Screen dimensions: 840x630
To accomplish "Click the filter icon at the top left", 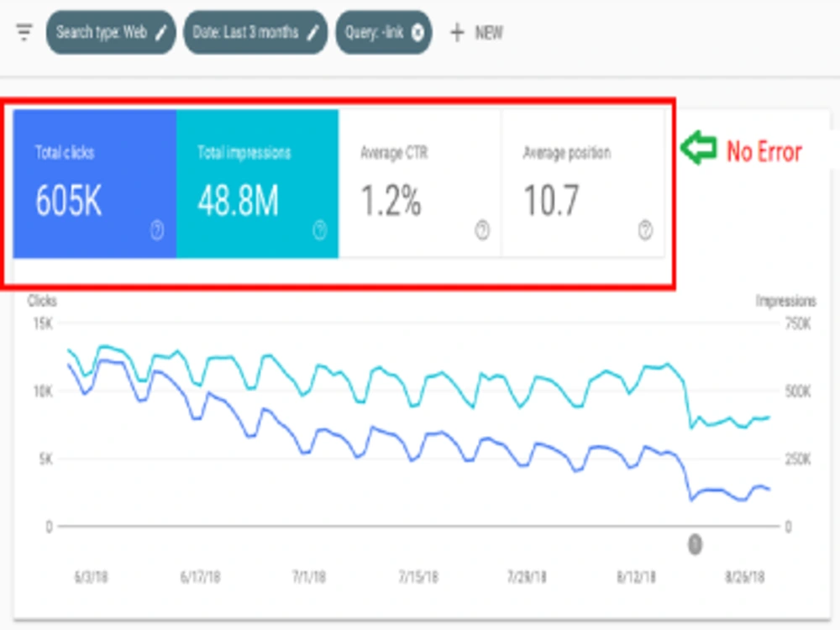I will pyautogui.click(x=23, y=32).
